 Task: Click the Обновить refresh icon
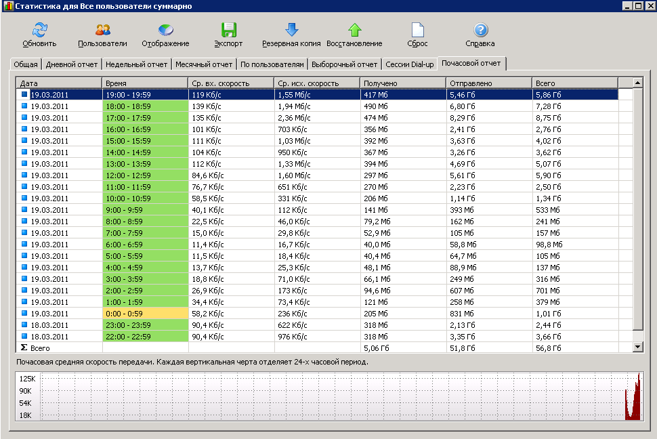[x=39, y=30]
